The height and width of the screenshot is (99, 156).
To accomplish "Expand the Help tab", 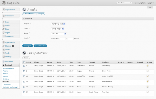I will tap(150, 7).
